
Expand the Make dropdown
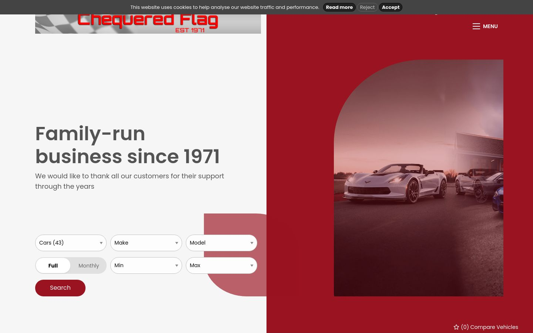click(x=146, y=243)
